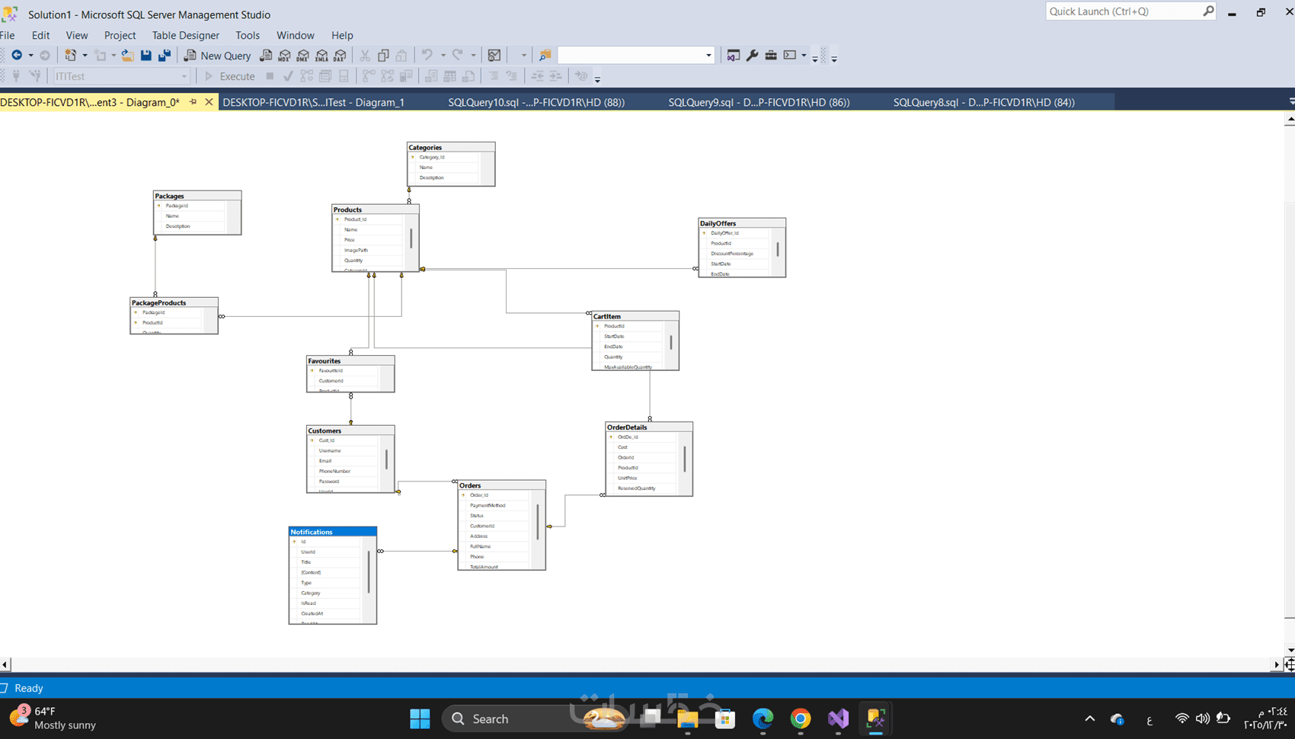Click the Find in Files icon
Viewport: 1295px width, 739px height.
545,55
